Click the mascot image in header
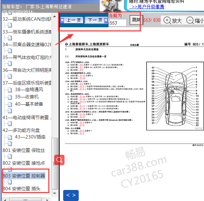The height and width of the screenshot is (201, 204). tap(111, 6)
